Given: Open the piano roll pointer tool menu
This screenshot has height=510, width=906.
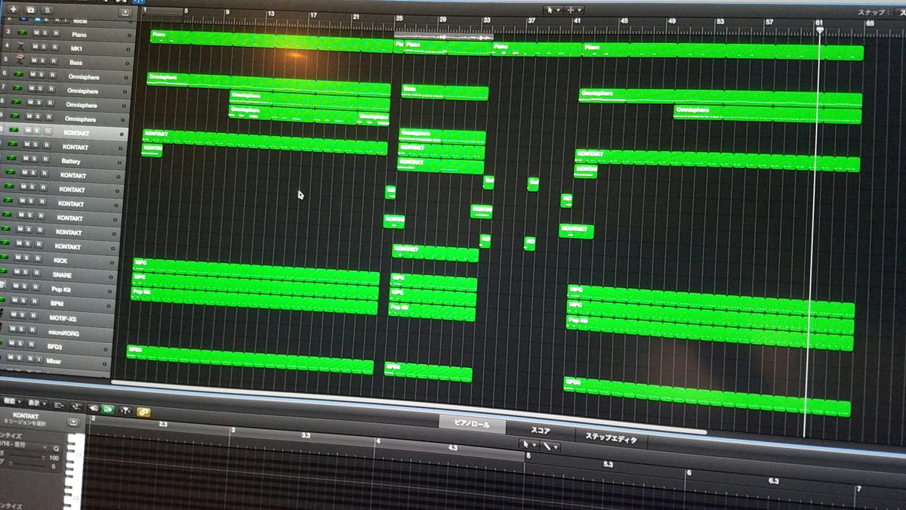Looking at the screenshot, I should 529,445.
